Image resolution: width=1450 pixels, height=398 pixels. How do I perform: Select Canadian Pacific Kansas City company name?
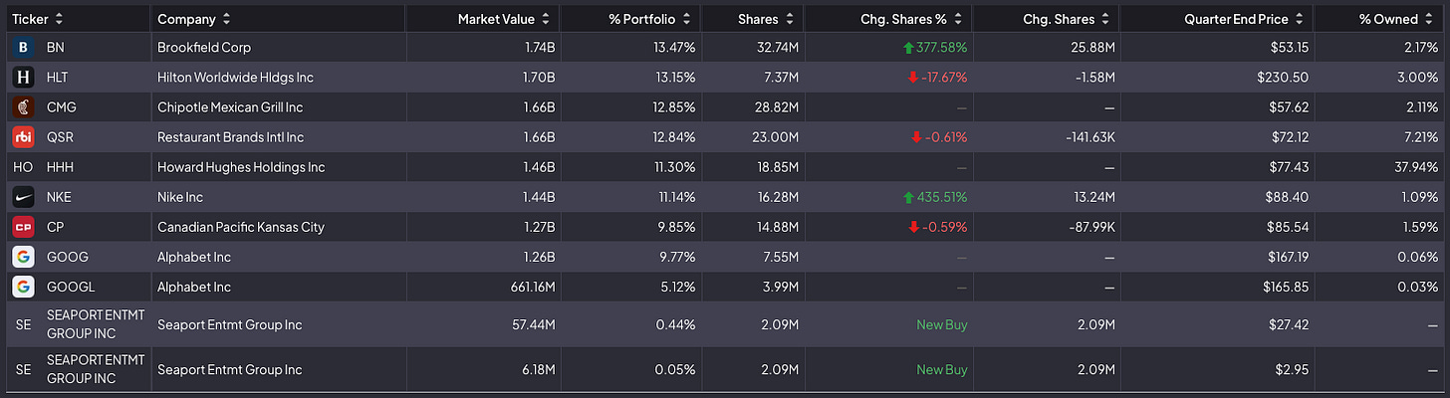[x=241, y=226]
